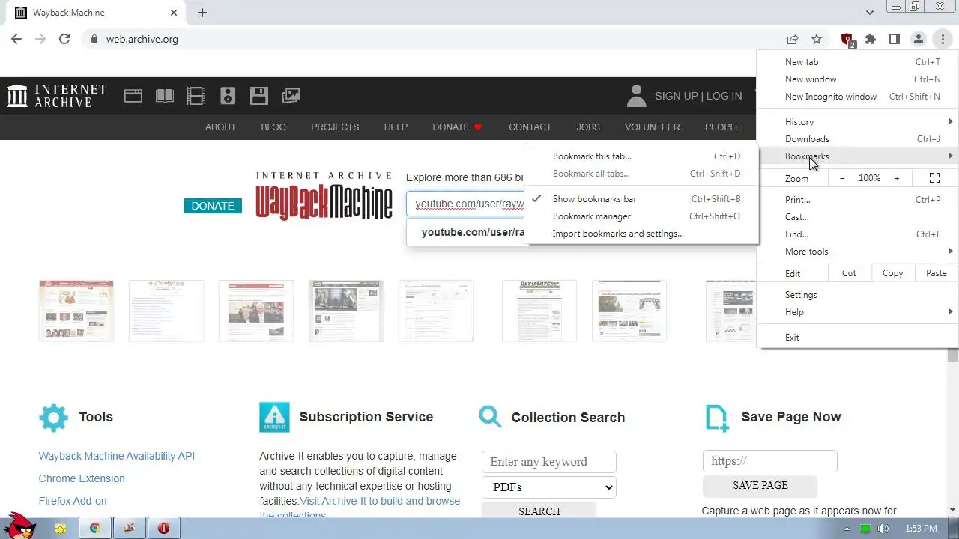The height and width of the screenshot is (539, 959).
Task: Open Settings from the Chrome menu
Action: (x=857, y=295)
